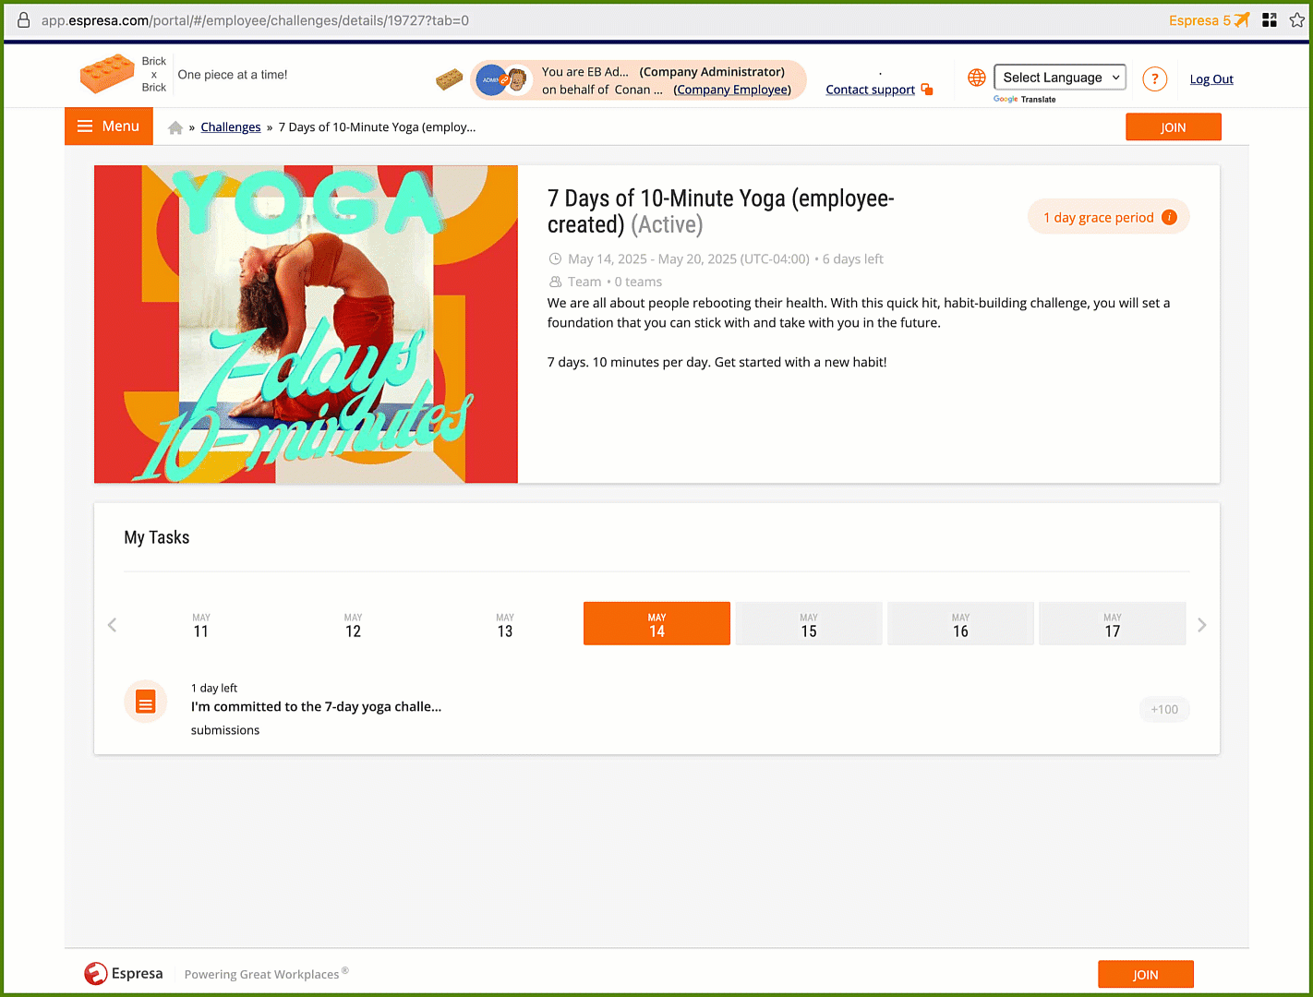Show next dates with right chevron
Image resolution: width=1313 pixels, height=997 pixels.
pos(1201,625)
